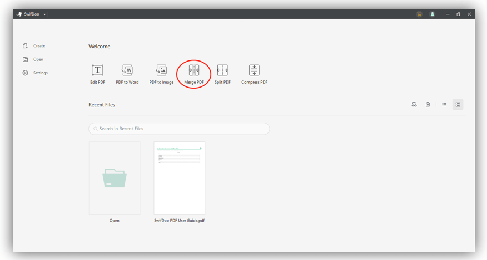Image resolution: width=487 pixels, height=260 pixels.
Task: Launch the PDF to Word converter
Action: (127, 74)
